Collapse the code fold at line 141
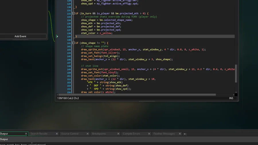 [x=74, y=43]
